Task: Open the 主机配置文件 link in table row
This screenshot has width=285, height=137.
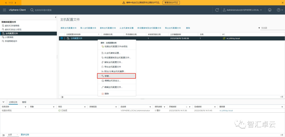Action: tap(76, 38)
